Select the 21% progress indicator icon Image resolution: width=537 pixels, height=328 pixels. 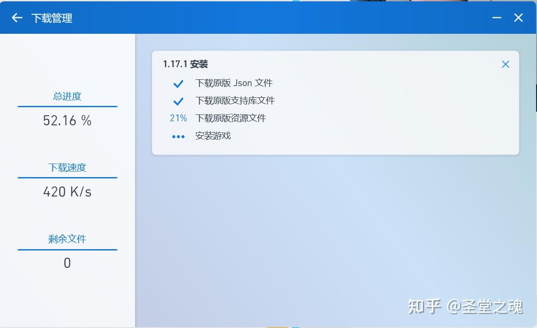(178, 118)
